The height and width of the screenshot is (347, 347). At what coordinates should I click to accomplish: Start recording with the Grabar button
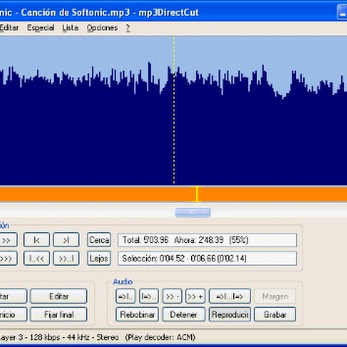point(275,314)
